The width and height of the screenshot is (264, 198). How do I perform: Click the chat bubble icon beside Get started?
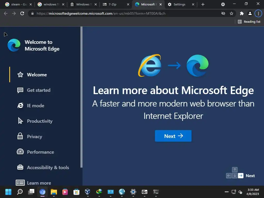pyautogui.click(x=20, y=90)
